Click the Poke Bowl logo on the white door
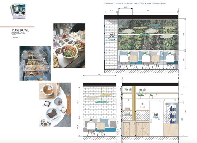This screenshot has height=143, width=197. 156,115
